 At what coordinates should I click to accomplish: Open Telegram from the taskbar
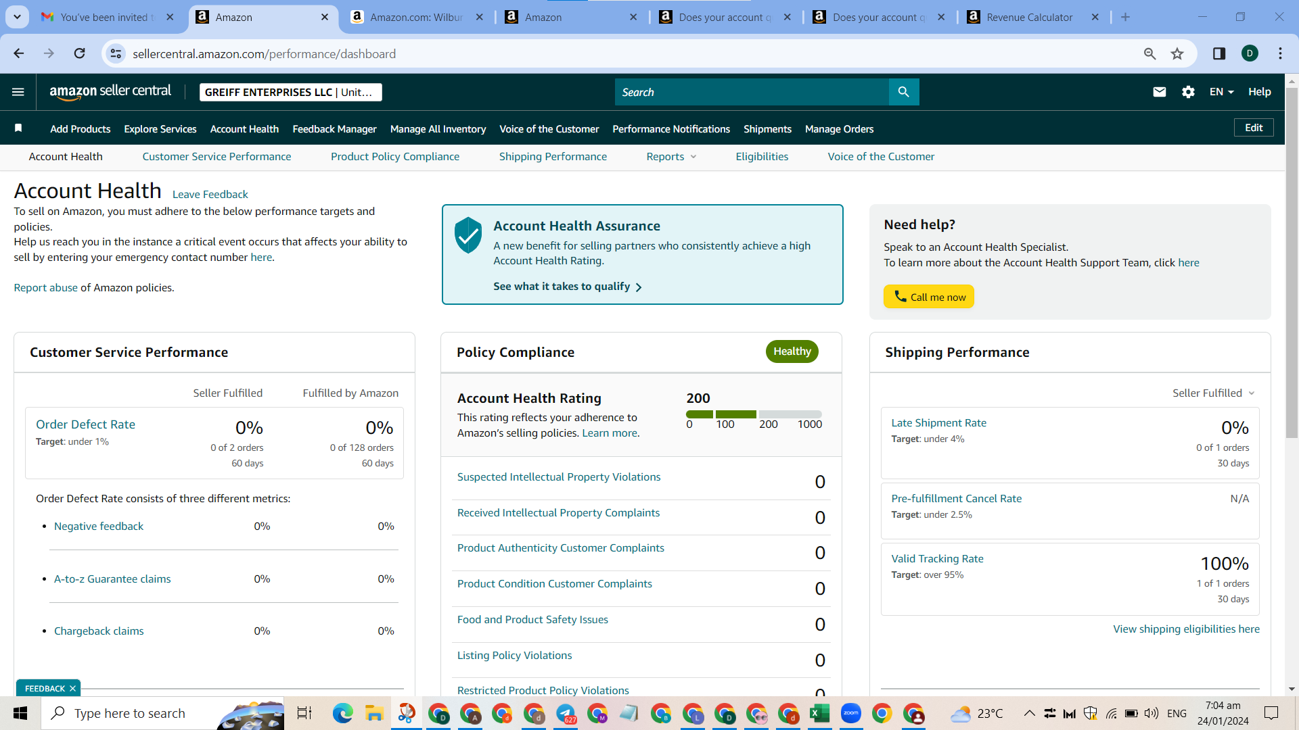click(x=566, y=713)
